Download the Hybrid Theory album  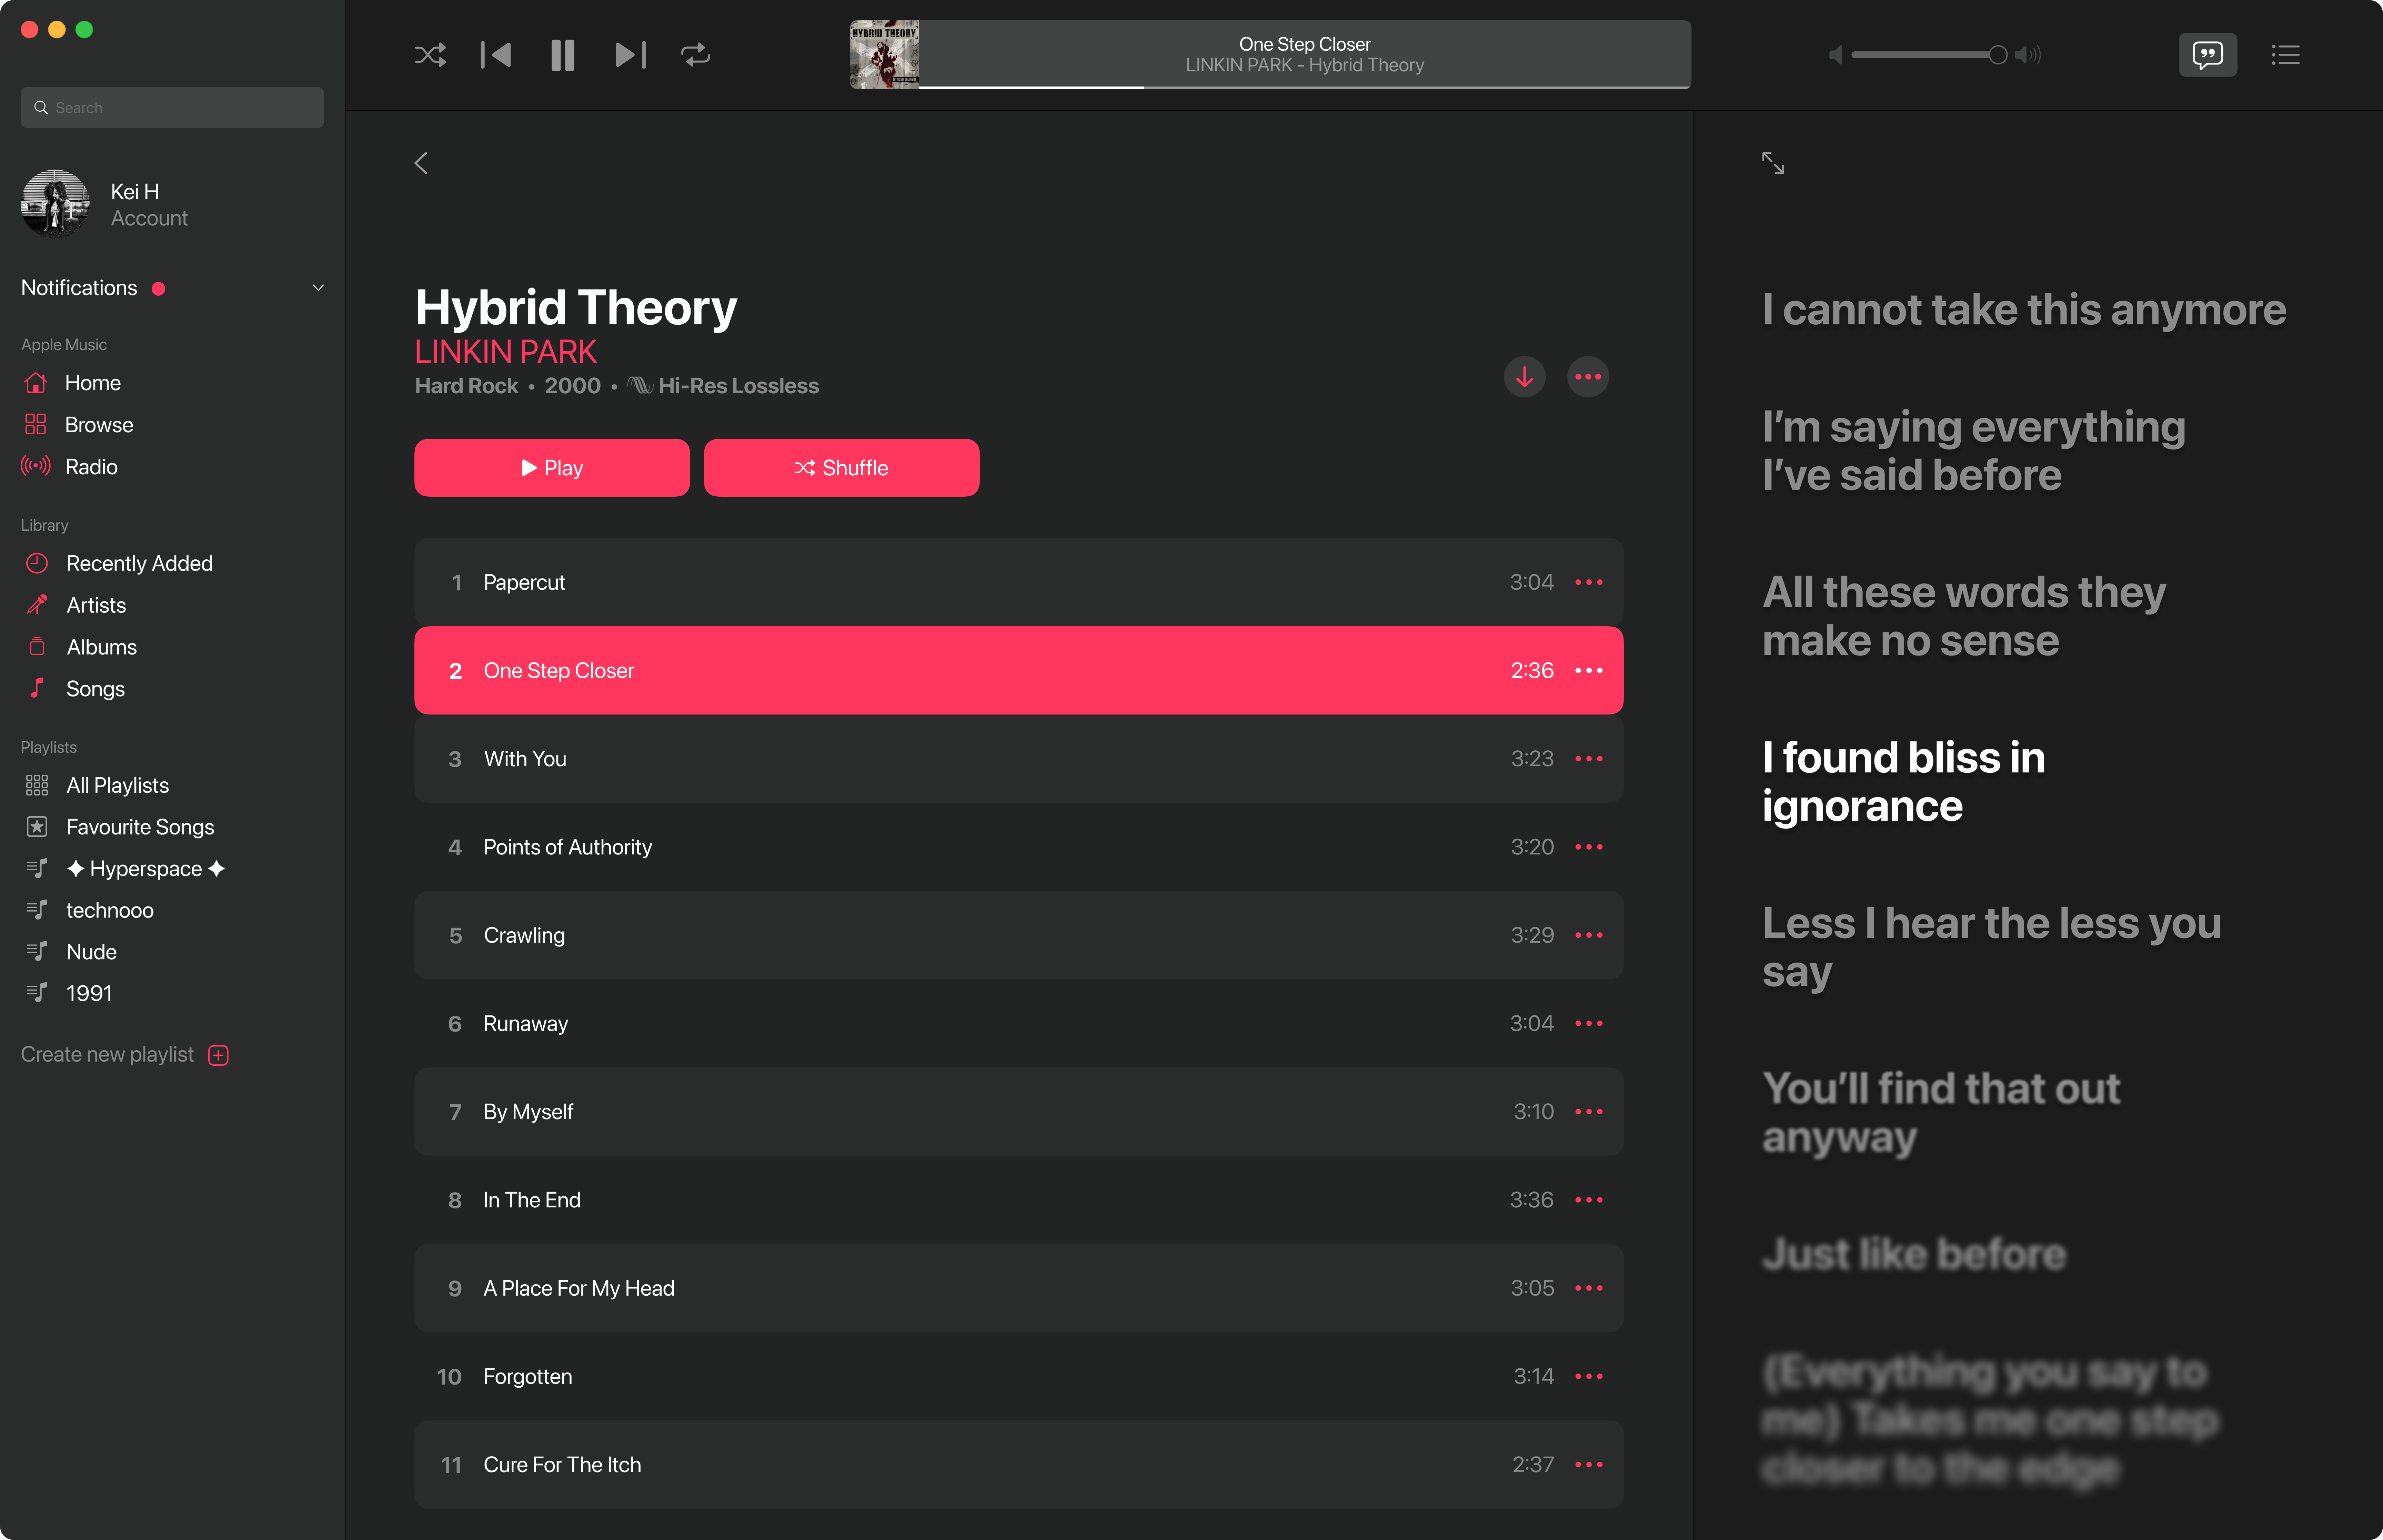click(1524, 377)
